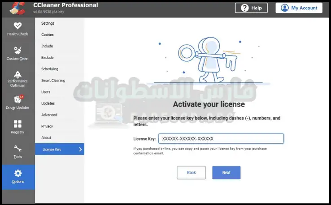The height and width of the screenshot is (205, 331).
Task: Select the Custom Clean broom icon
Action: tap(17, 50)
